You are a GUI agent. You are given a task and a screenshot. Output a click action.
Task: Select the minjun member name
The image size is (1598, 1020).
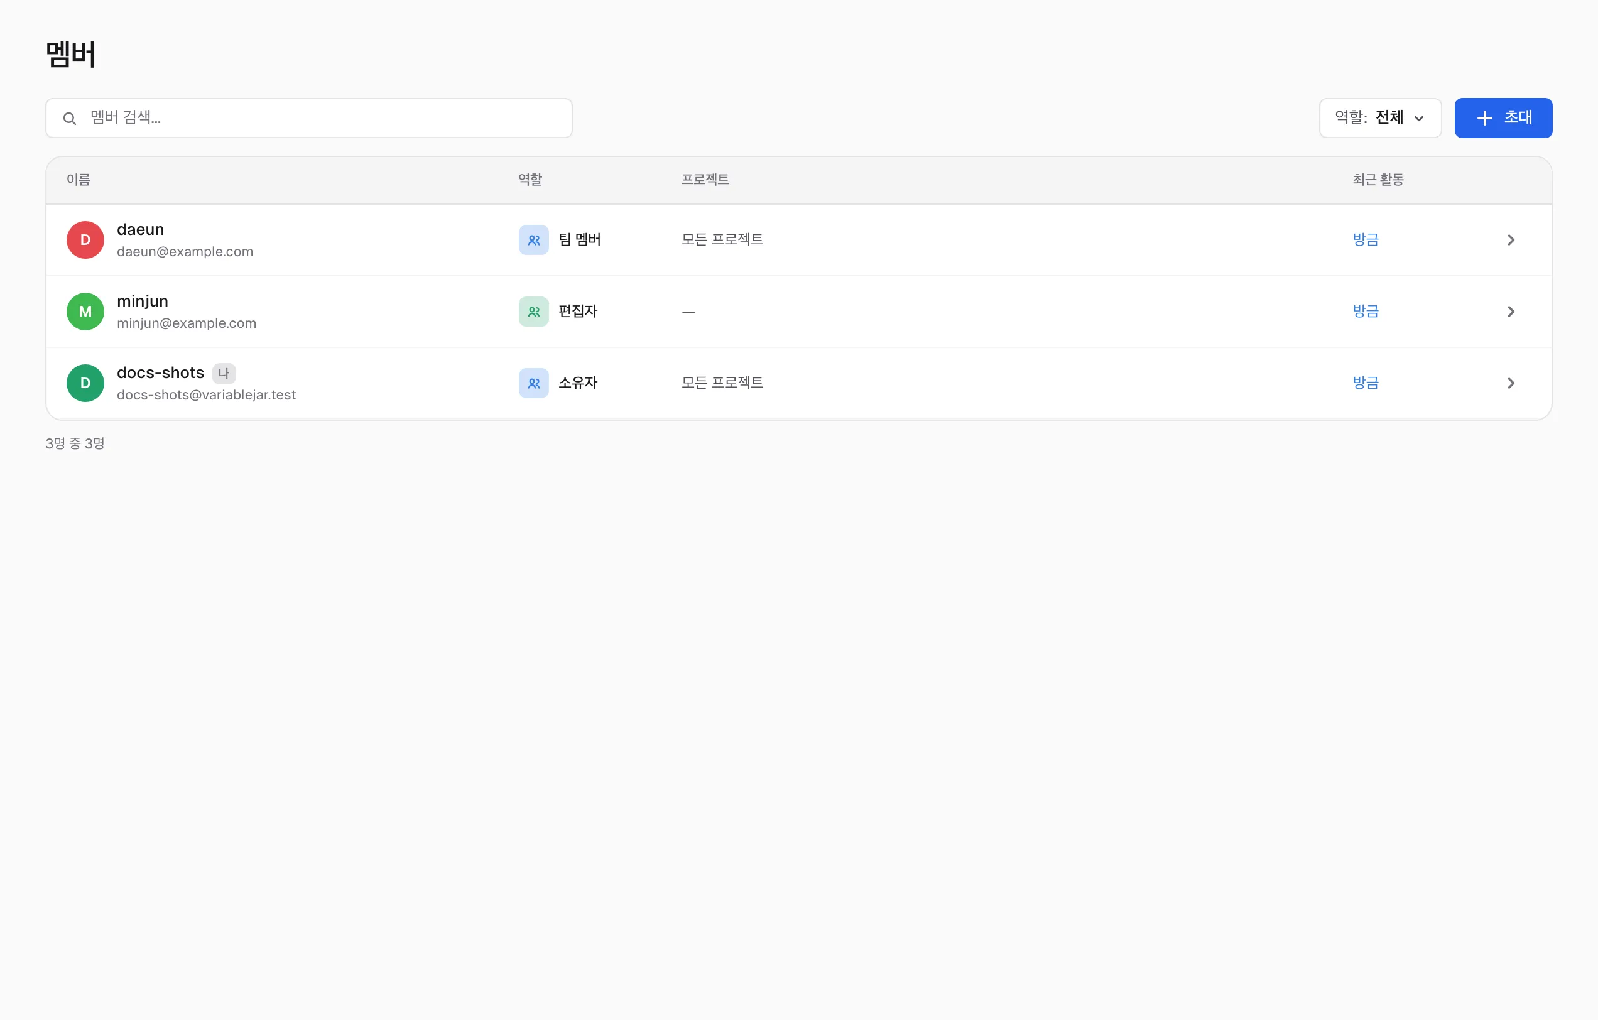(143, 301)
